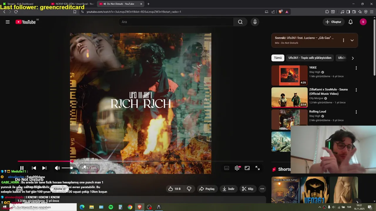Click the search magnifier button
This screenshot has width=376, height=211.
240,22
